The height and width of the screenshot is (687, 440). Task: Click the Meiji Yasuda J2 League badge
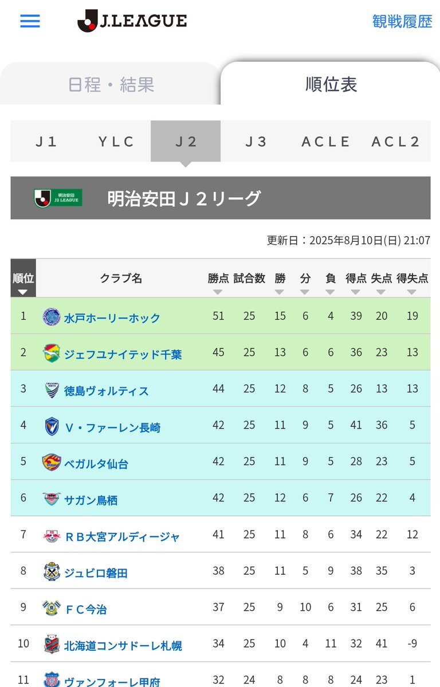coord(58,198)
